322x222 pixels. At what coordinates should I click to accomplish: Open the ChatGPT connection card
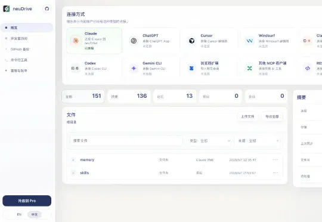[152, 41]
